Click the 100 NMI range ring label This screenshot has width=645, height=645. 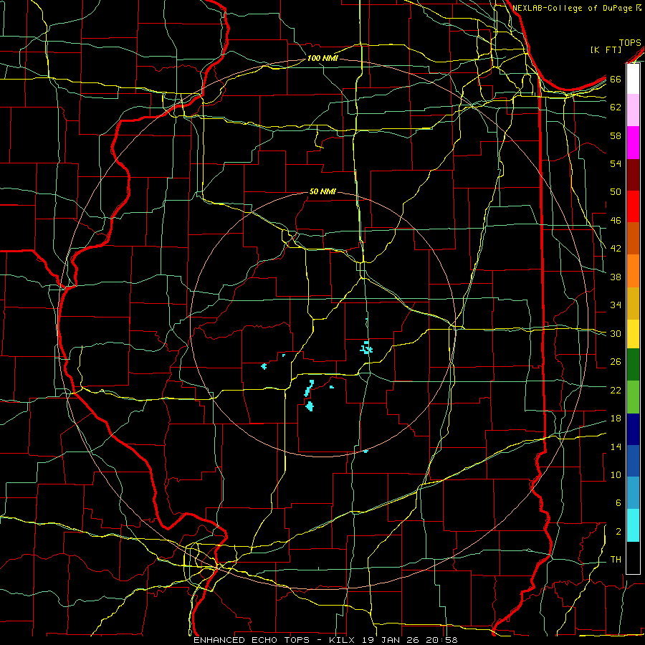[x=322, y=59]
